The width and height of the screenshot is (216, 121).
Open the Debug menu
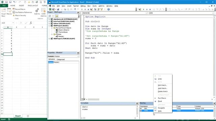click(x=83, y=6)
